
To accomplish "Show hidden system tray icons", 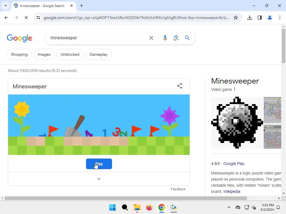I will point(229,207).
